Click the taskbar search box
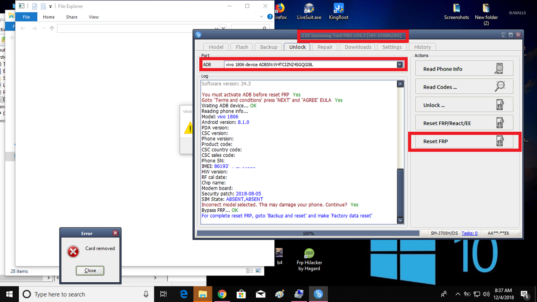Image resolution: width=537 pixels, height=302 pixels. click(86, 294)
